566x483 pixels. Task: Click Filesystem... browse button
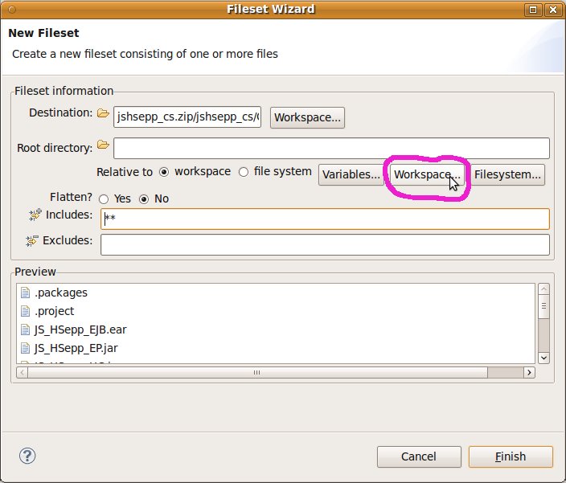(x=508, y=174)
